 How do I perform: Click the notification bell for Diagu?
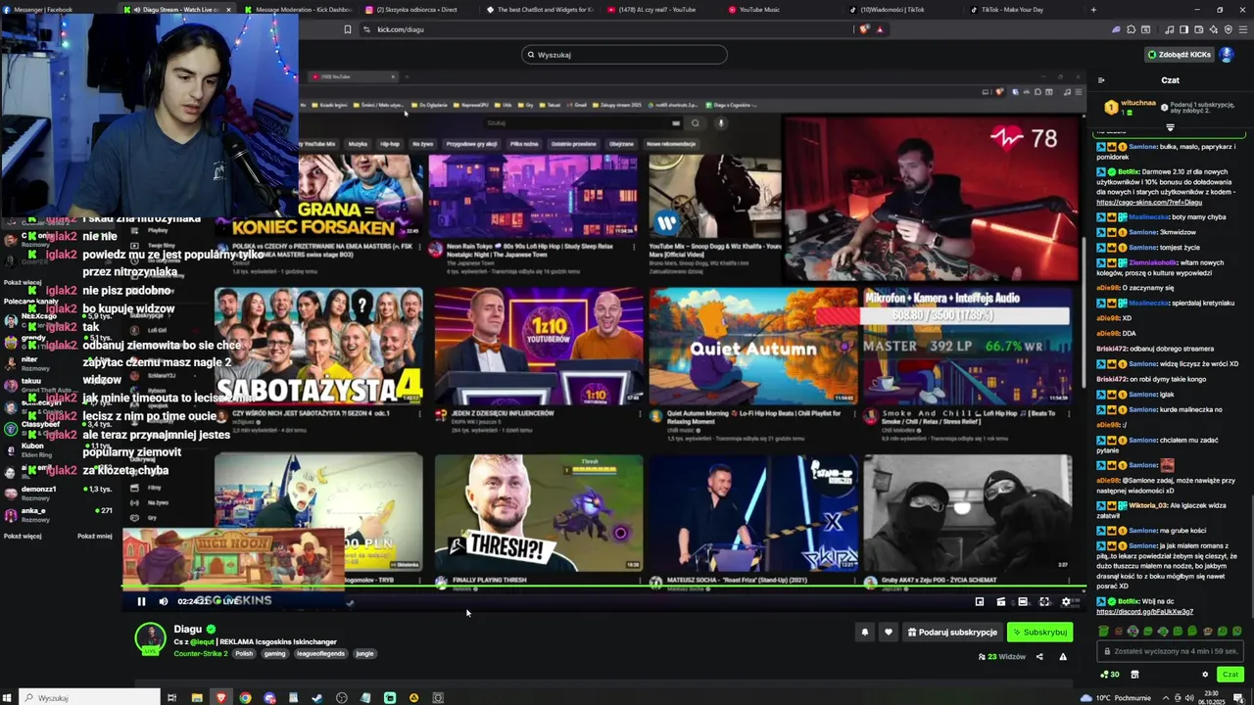click(x=864, y=633)
